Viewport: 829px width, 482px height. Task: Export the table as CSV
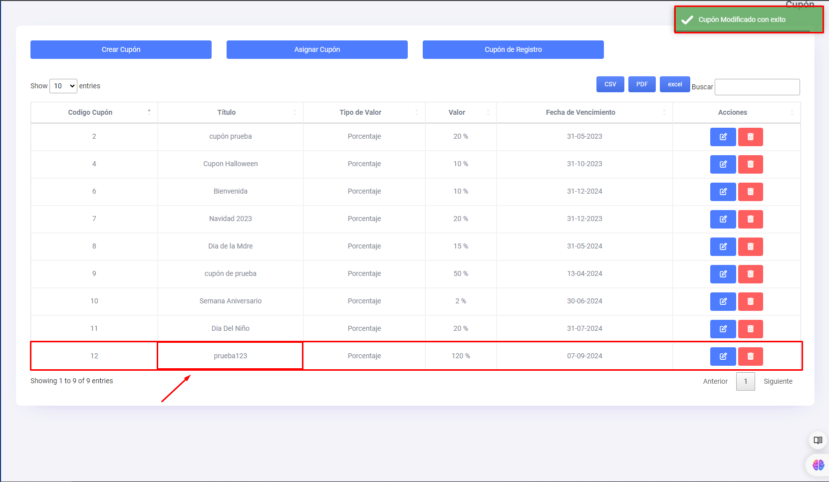[610, 84]
